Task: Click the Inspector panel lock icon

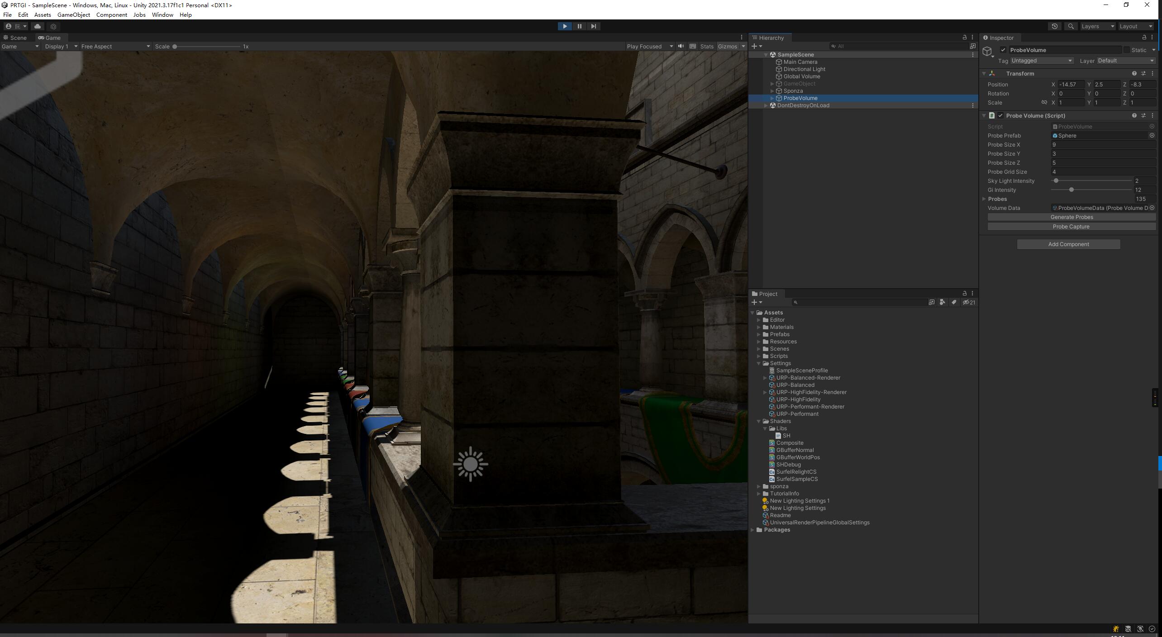Action: pyautogui.click(x=1144, y=37)
